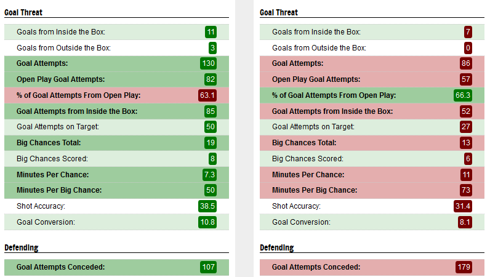This screenshot has width=490, height=277.
Task: Click the right badge showing 179
Action: click(464, 267)
